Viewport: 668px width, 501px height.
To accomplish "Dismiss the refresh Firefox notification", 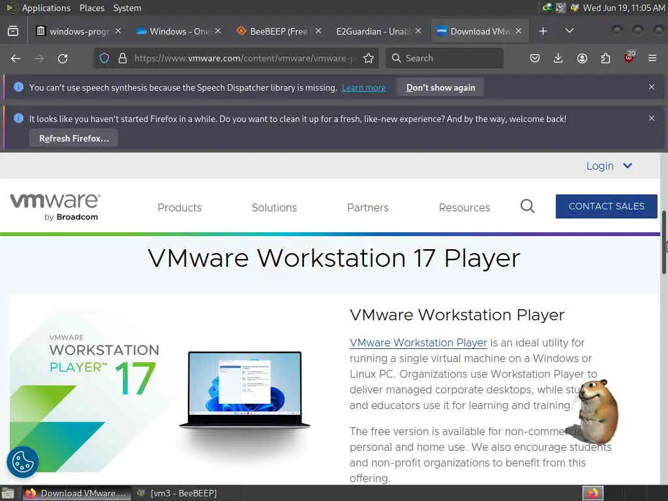I will click(652, 118).
